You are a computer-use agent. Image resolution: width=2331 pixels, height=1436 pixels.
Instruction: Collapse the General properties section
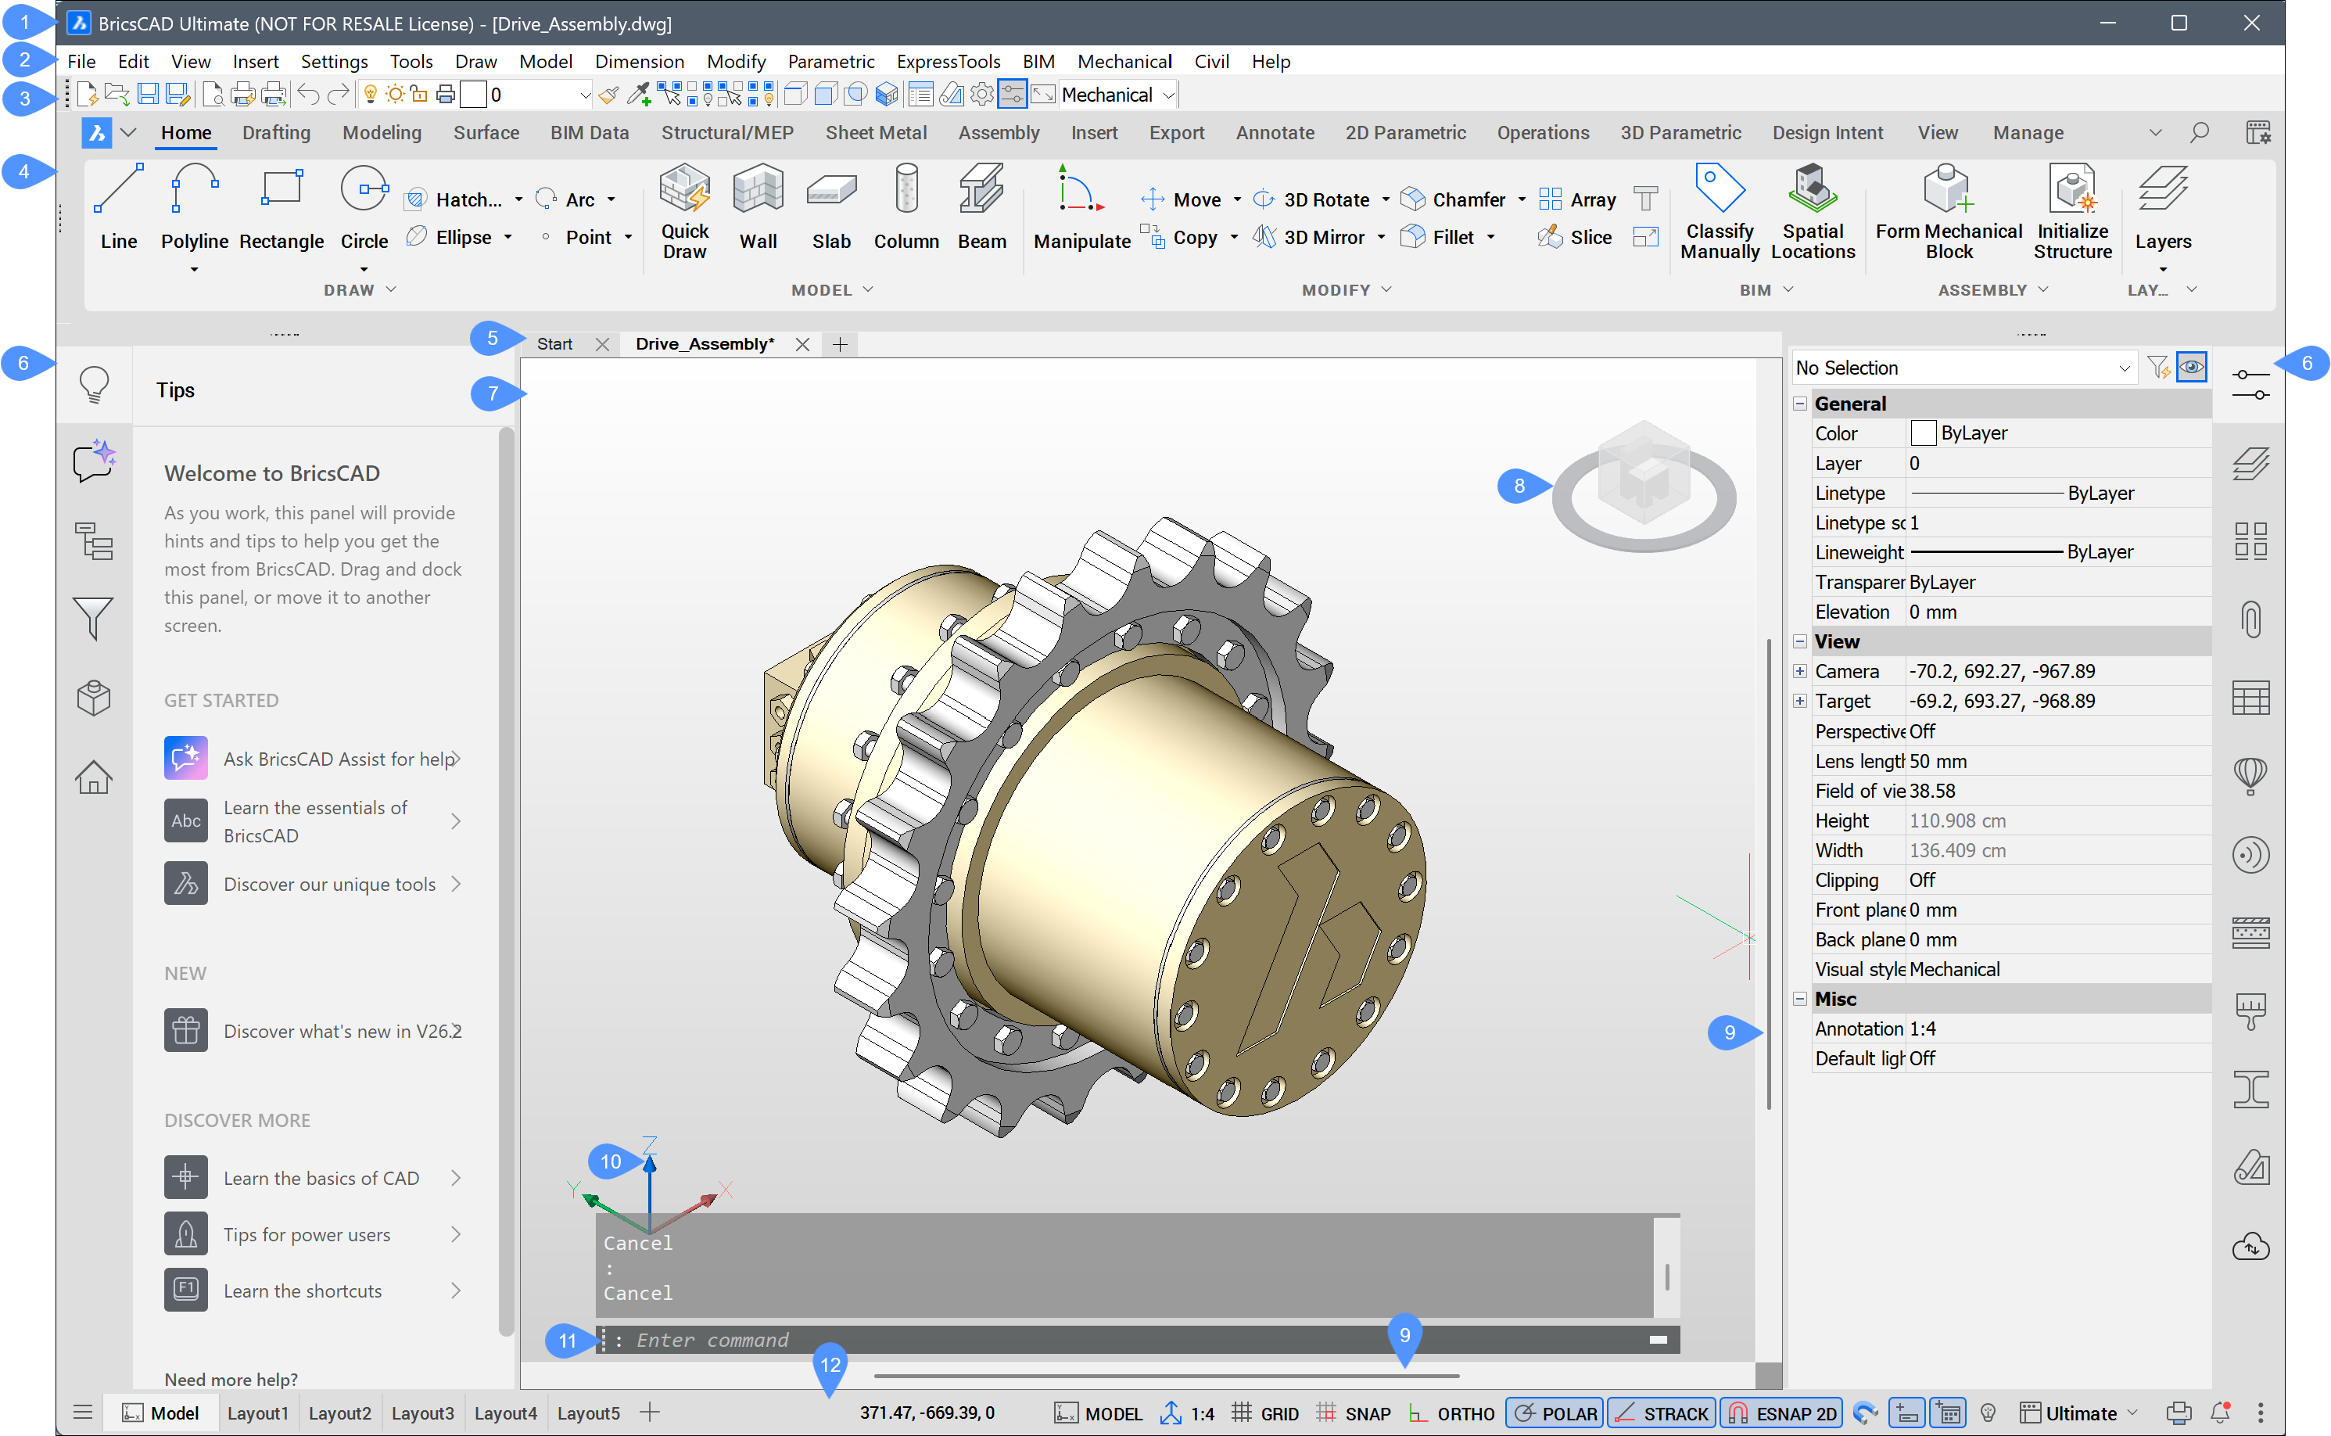click(1799, 404)
